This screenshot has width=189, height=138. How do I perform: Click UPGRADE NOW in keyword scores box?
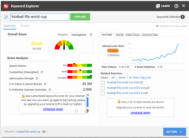click(53, 109)
